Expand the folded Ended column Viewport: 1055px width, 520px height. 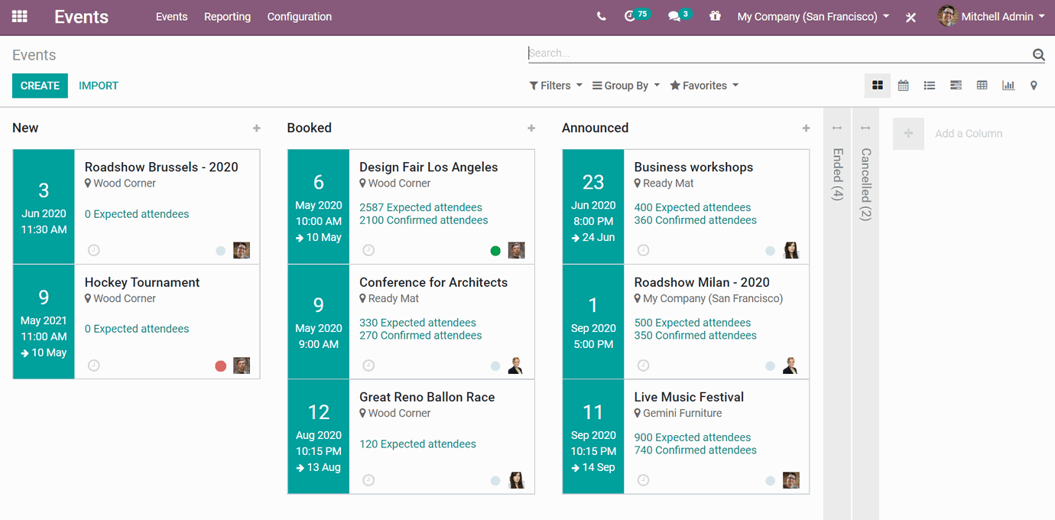(x=836, y=168)
